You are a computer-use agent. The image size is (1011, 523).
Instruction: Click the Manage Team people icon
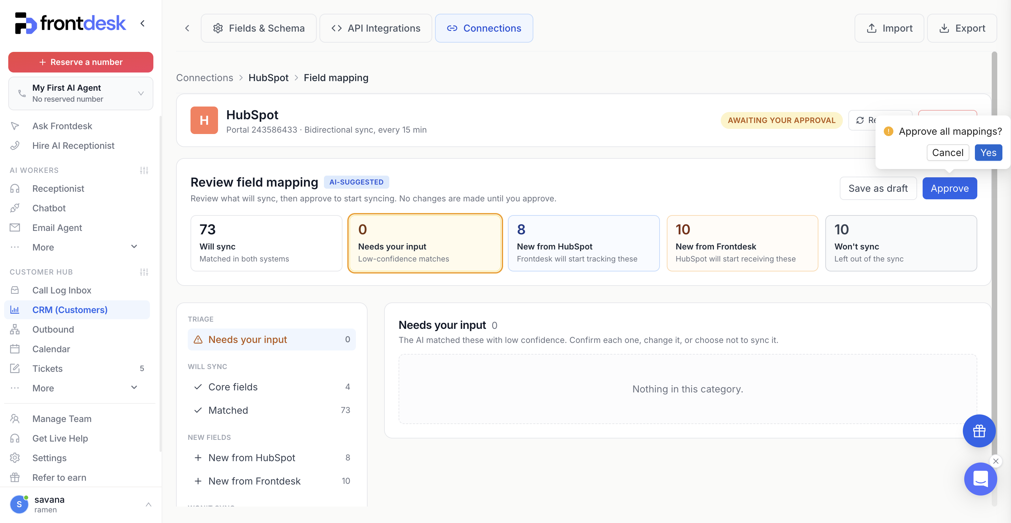coord(15,419)
